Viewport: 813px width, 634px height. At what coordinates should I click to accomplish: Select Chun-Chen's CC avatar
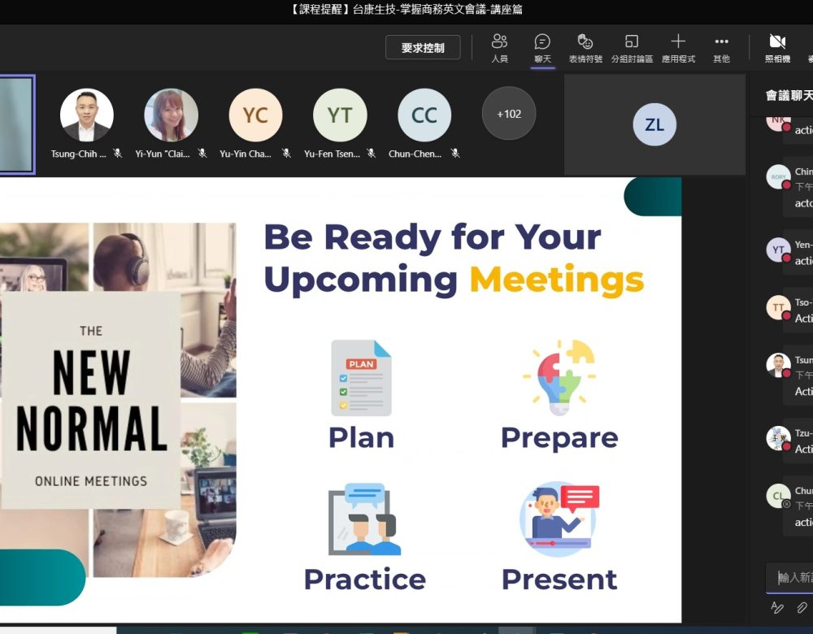tap(424, 115)
